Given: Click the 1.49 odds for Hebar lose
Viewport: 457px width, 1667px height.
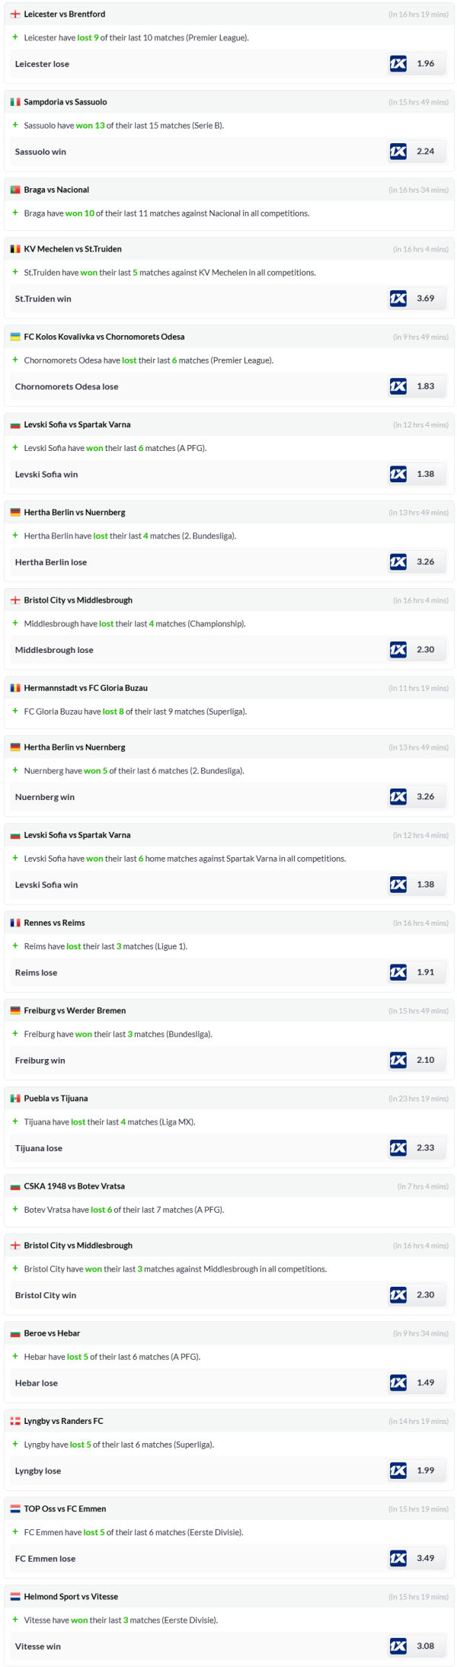Looking at the screenshot, I should tap(425, 1383).
